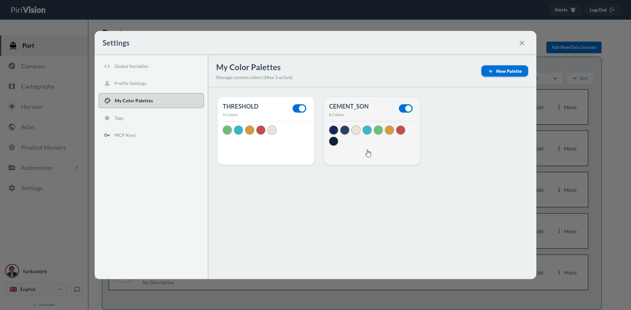Click the third row's More option

pyautogui.click(x=567, y=190)
